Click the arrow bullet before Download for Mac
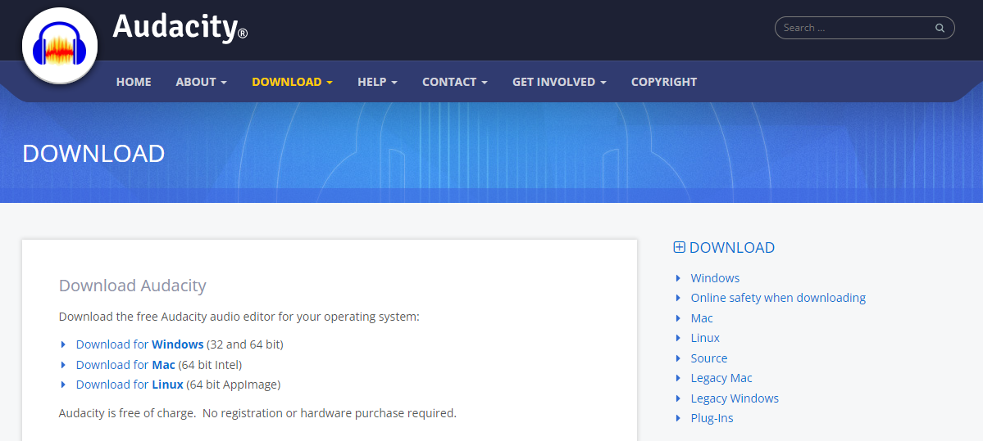 tap(63, 364)
